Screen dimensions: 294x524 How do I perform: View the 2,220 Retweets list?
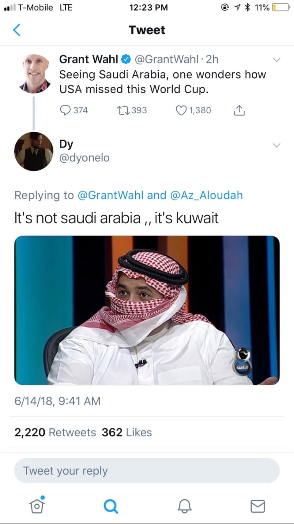tap(55, 432)
